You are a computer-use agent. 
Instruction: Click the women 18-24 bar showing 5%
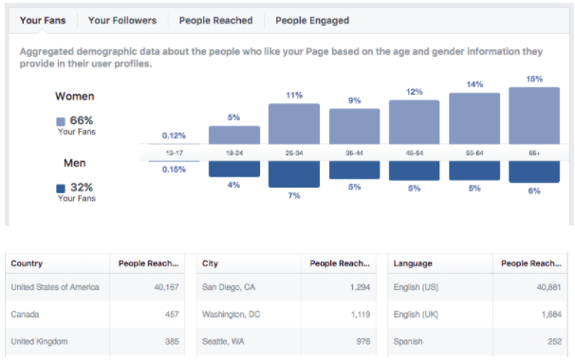tap(234, 135)
